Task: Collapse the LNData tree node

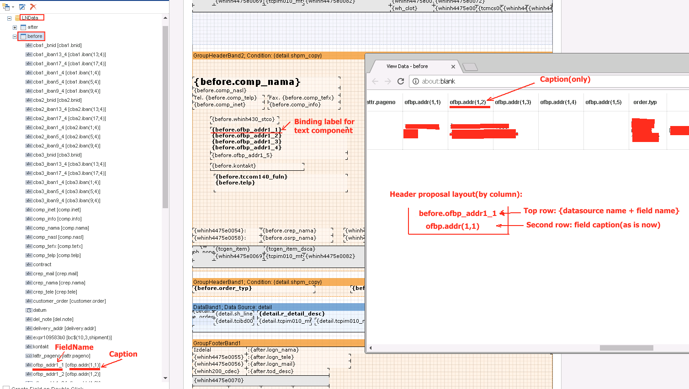Action: 9,18
